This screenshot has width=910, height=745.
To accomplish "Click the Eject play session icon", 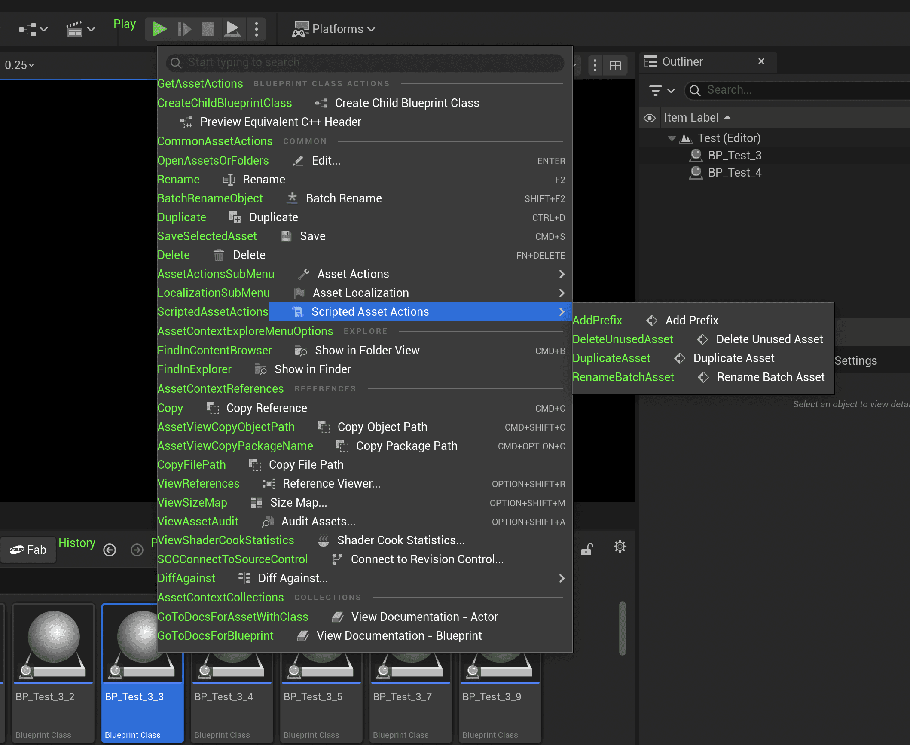I will pos(232,29).
